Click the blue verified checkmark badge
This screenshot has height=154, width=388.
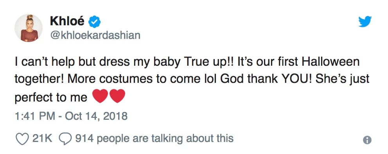coord(94,22)
